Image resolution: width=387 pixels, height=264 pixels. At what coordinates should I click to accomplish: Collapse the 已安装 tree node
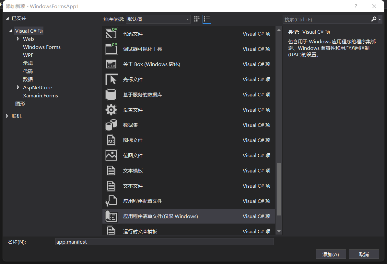7,18
